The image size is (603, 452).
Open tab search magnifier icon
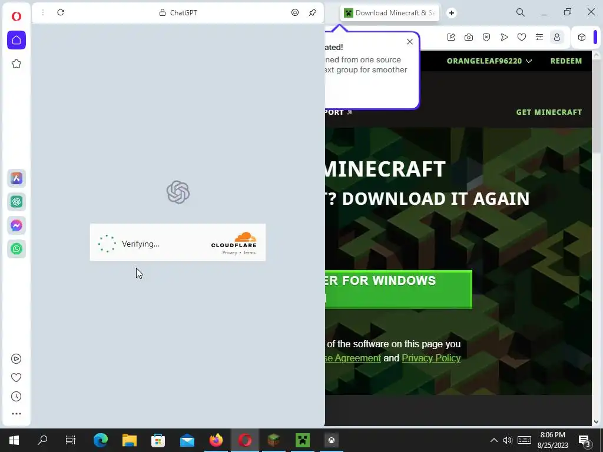point(521,12)
